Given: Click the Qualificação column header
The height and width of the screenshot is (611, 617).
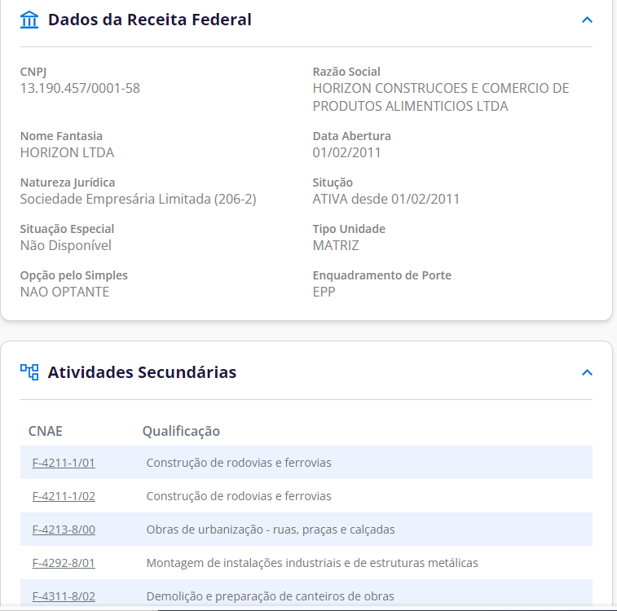Looking at the screenshot, I should pyautogui.click(x=181, y=431).
